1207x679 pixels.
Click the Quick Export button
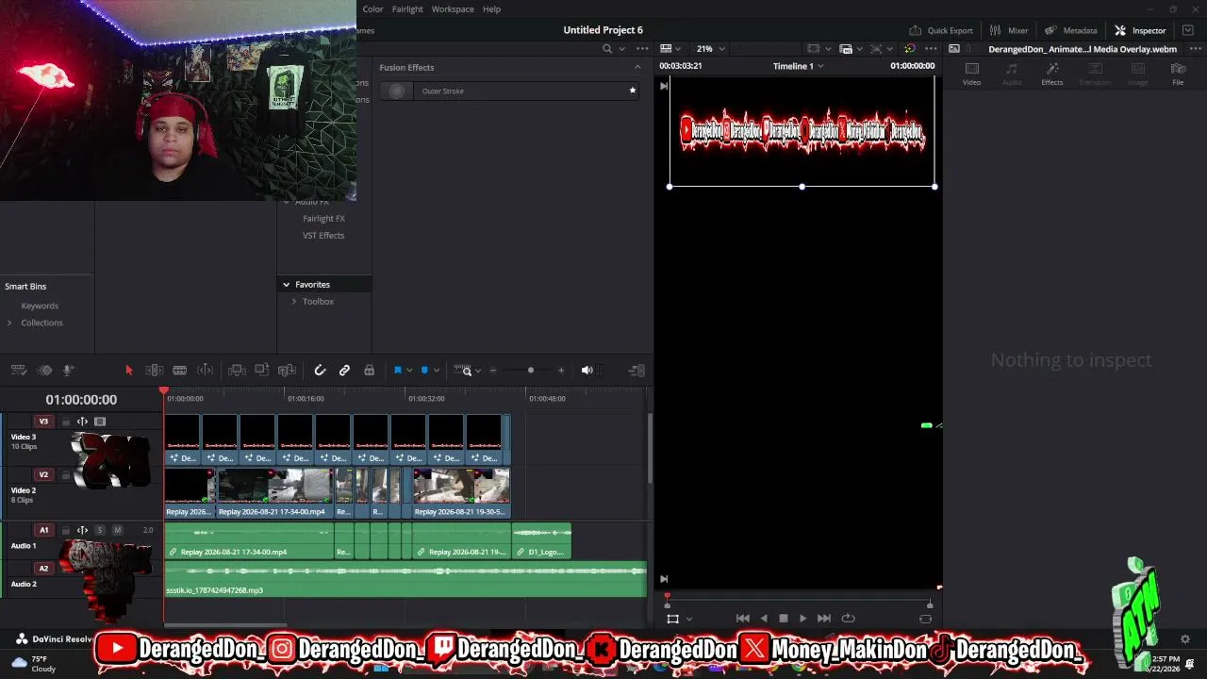pos(940,30)
